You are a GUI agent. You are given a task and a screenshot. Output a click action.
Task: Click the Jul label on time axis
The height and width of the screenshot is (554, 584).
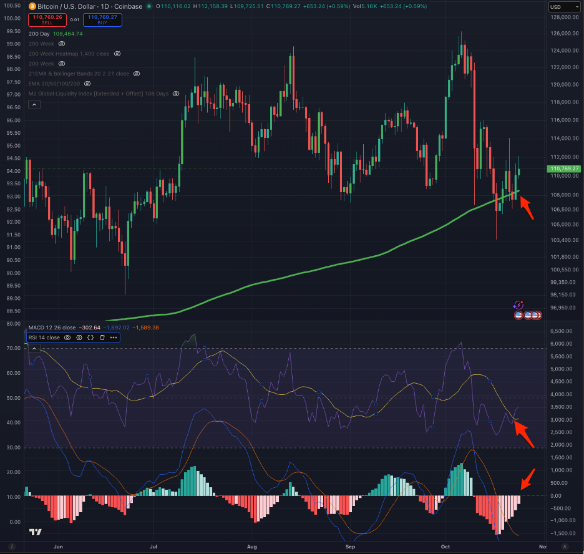point(153,547)
